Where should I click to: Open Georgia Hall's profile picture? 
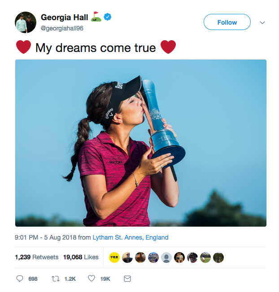point(26,22)
